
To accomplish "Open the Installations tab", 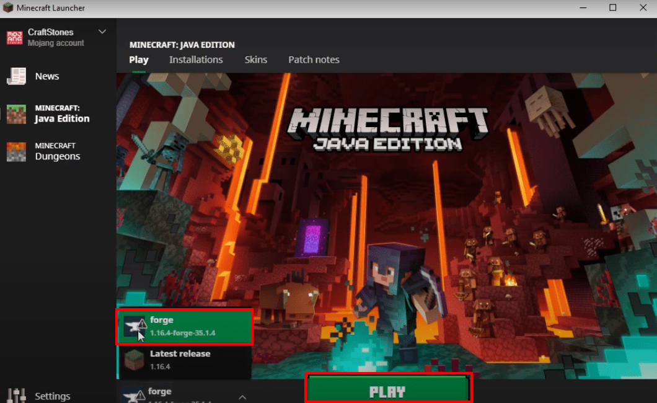I will tap(196, 60).
